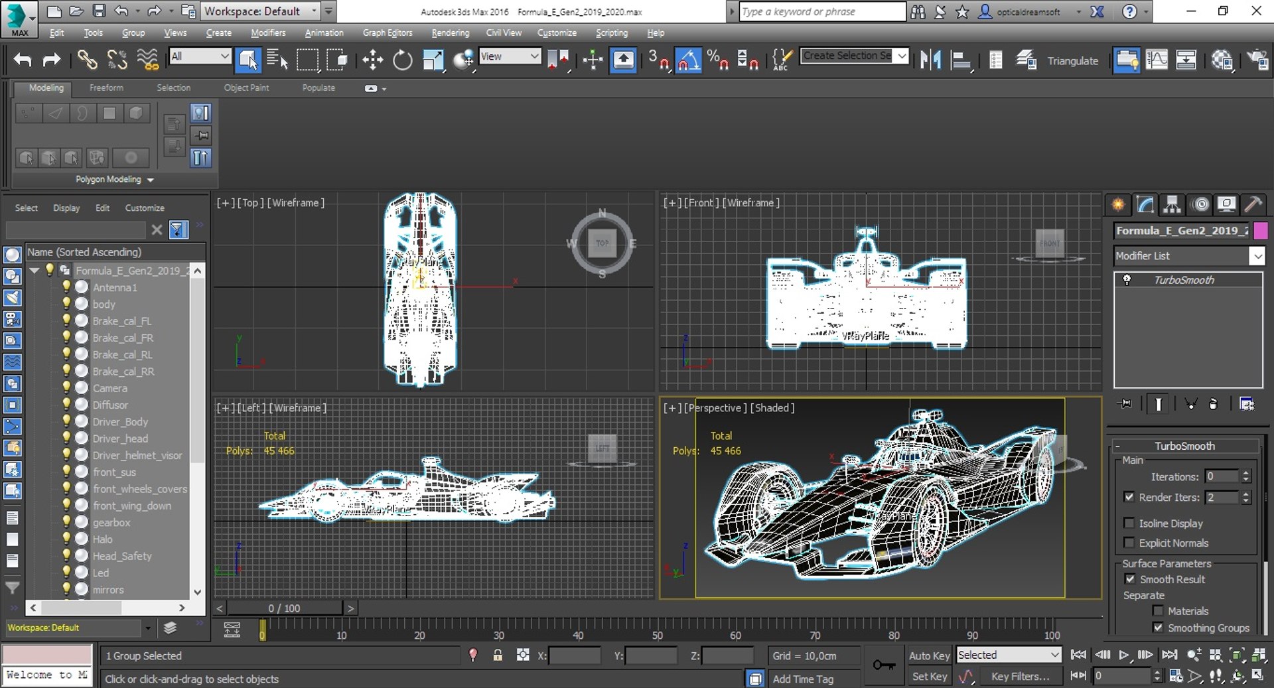
Task: Click Undo arrow in main toolbar
Action: pyautogui.click(x=23, y=60)
